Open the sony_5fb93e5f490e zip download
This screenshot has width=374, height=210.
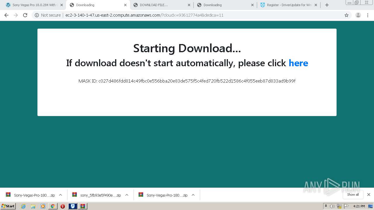(x=97, y=195)
